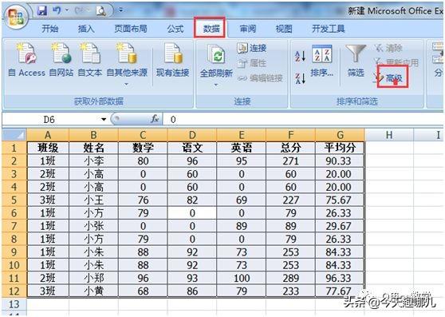
Task: Click header cell 姓名
Action: click(x=93, y=148)
